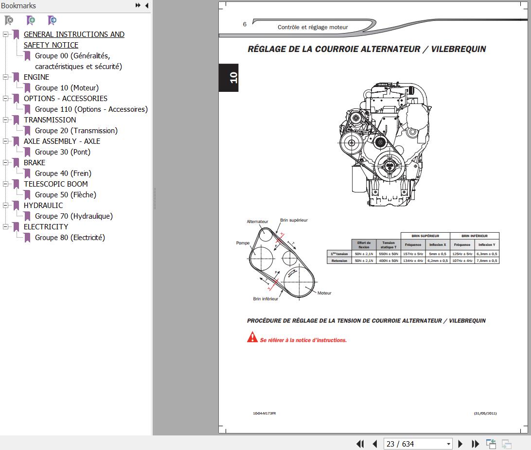Click the previous view navigation icon
This screenshot has width=531, height=450.
tap(491, 444)
